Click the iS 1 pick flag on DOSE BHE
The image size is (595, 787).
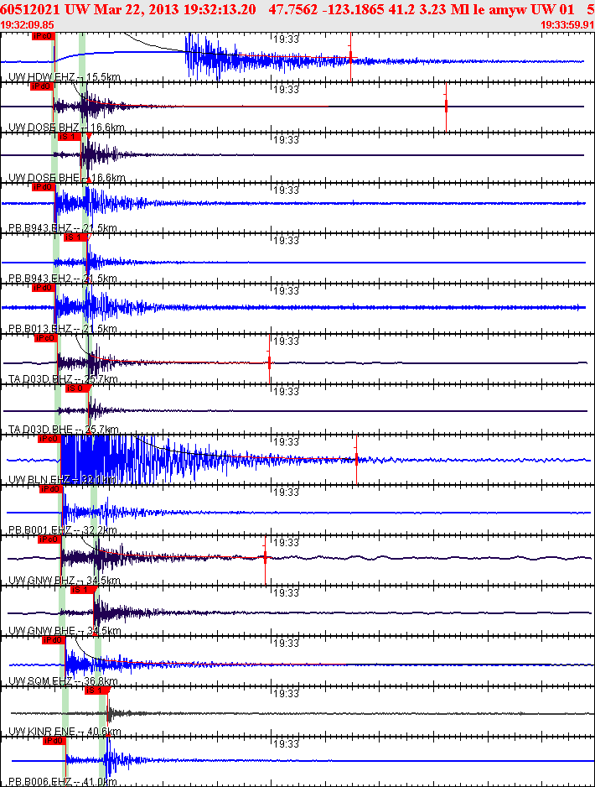[70, 137]
